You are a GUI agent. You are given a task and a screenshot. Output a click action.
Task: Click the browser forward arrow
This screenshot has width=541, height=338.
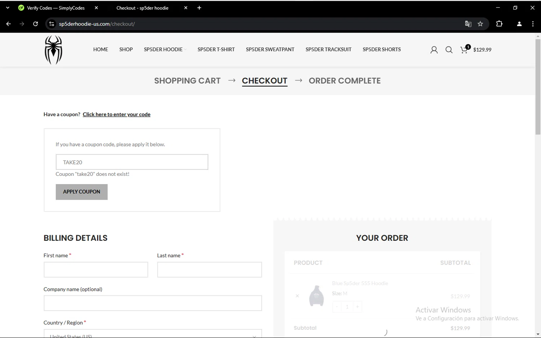[22, 24]
